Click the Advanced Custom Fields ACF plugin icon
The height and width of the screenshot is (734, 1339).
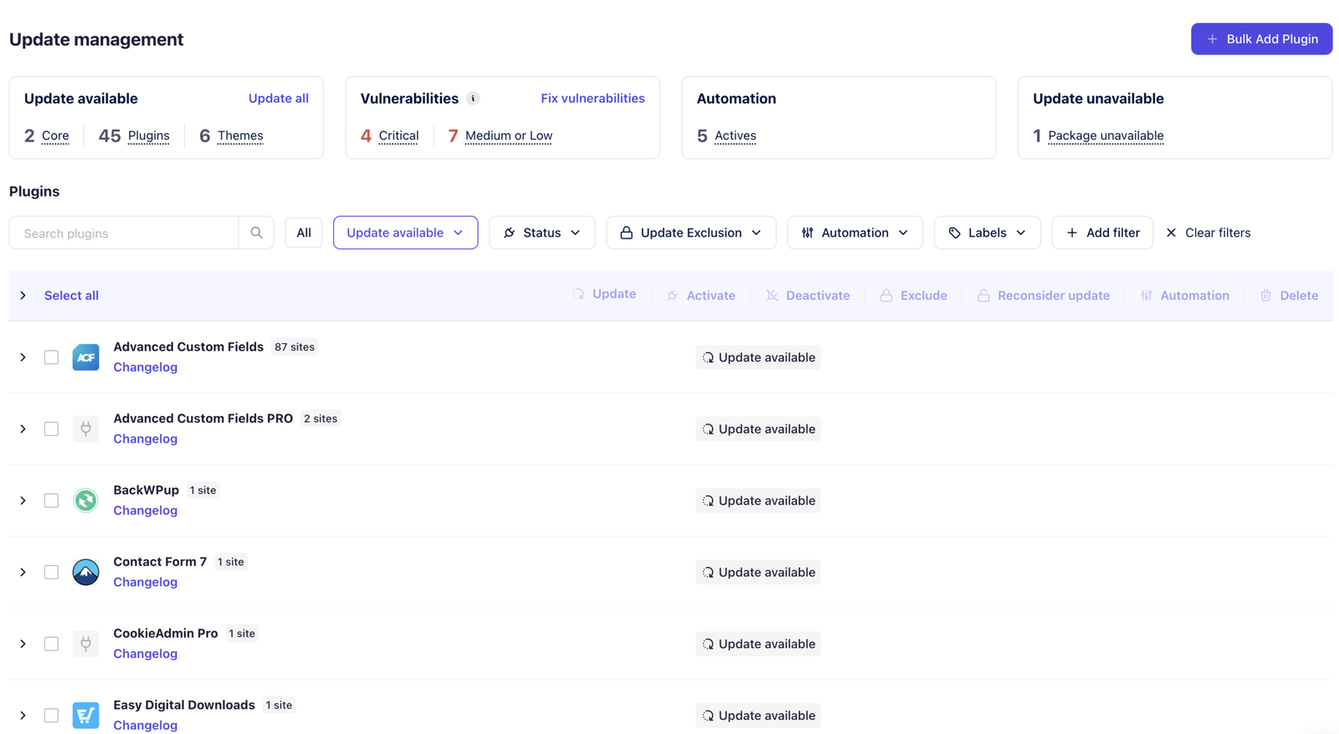click(85, 357)
